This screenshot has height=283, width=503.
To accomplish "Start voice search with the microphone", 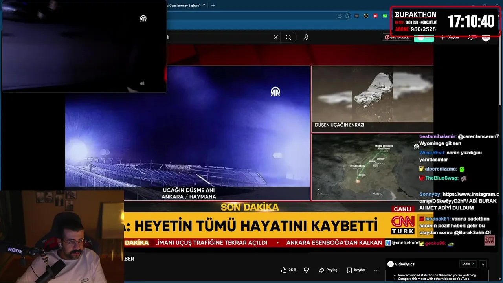I will 306,37.
